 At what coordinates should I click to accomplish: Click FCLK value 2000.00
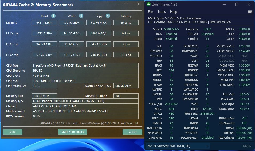click(244, 34)
